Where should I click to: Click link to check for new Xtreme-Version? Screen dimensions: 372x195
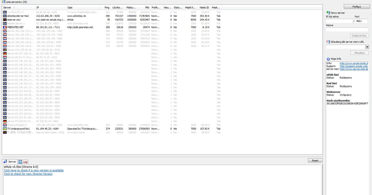click(x=28, y=174)
